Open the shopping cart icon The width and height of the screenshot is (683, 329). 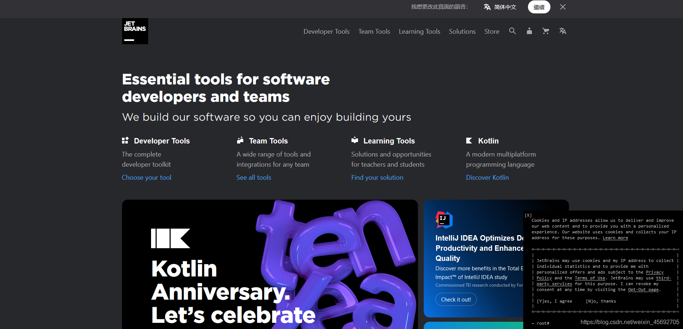pos(546,31)
